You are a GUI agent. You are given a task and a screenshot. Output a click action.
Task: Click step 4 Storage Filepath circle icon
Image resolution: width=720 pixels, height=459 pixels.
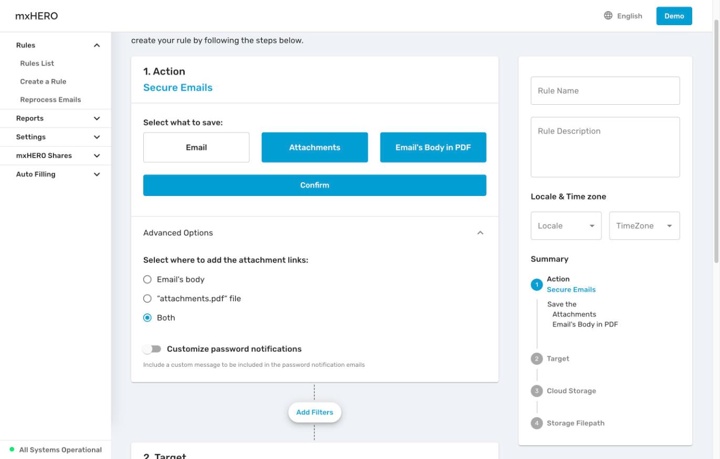tap(536, 423)
